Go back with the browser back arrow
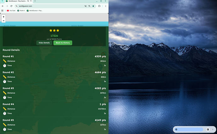 tap(3, 6)
